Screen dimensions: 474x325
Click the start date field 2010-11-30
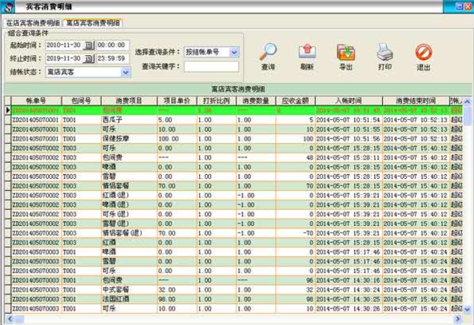[x=65, y=46]
